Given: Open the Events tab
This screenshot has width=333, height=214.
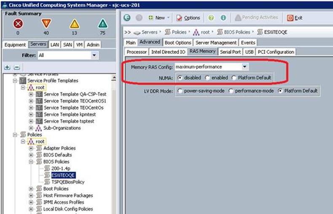Looking at the screenshot, I should [248, 43].
